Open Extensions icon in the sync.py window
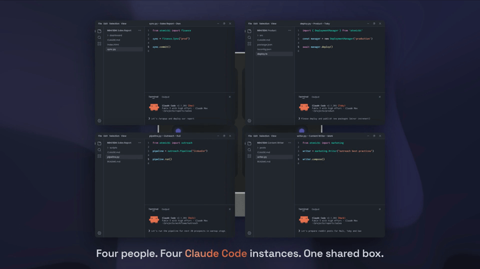 tap(99, 44)
